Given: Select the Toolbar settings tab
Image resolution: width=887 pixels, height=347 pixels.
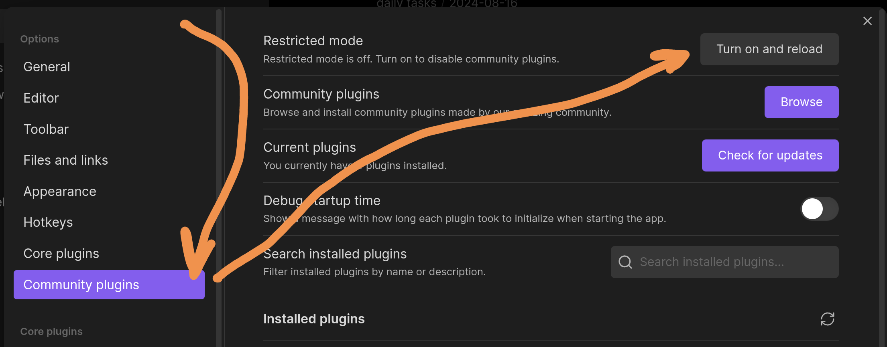Looking at the screenshot, I should coord(46,129).
